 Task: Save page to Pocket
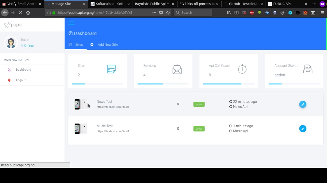(161, 13)
